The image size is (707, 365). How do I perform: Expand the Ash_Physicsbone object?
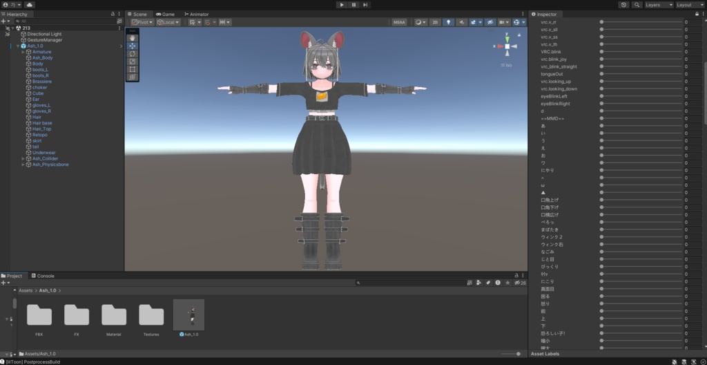tap(23, 165)
